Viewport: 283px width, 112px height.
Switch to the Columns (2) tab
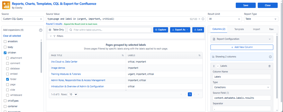[x=219, y=29]
